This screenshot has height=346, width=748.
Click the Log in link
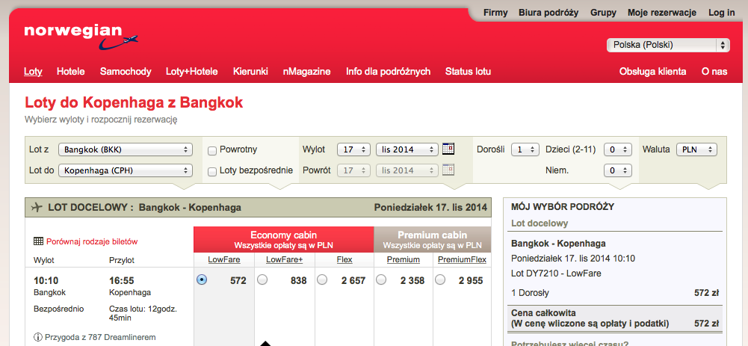(722, 13)
